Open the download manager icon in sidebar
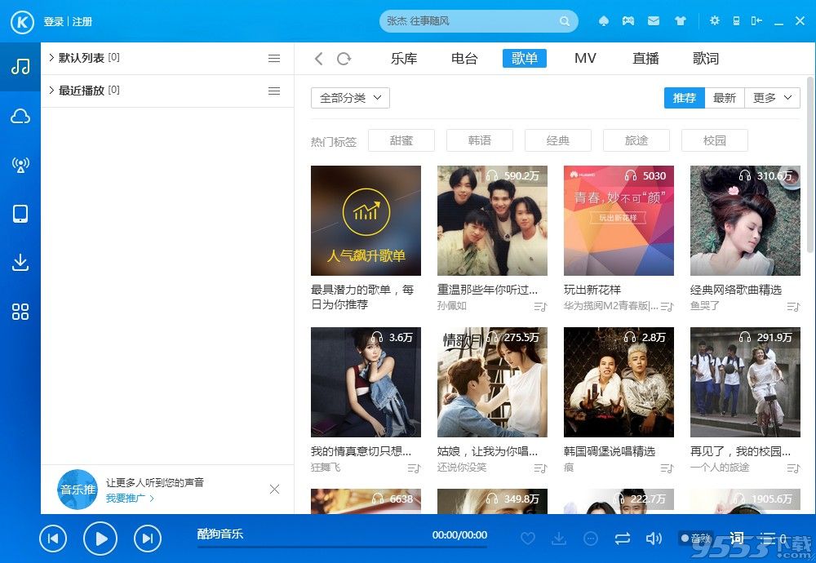Screen dimensions: 816x563 click(x=20, y=263)
